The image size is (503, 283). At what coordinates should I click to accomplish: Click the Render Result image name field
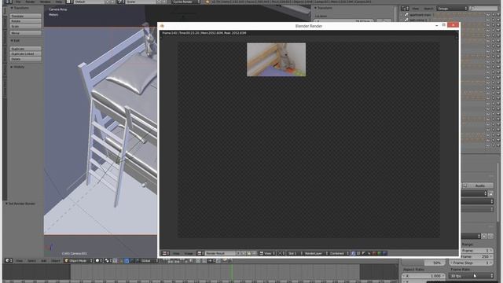coord(220,253)
